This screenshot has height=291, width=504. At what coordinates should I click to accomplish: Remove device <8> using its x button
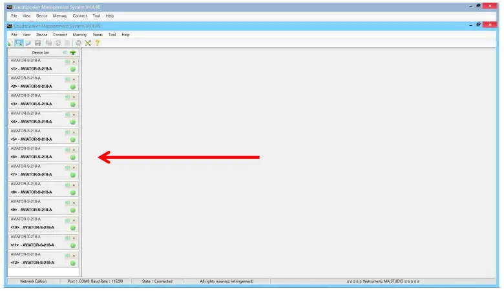click(x=74, y=185)
